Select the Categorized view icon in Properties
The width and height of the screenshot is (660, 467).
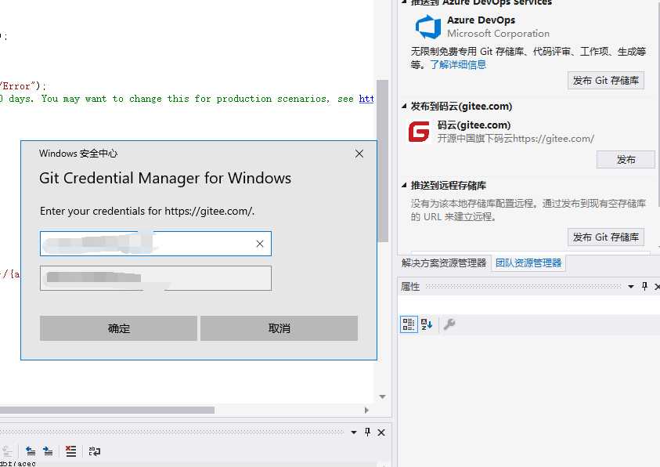(x=408, y=324)
